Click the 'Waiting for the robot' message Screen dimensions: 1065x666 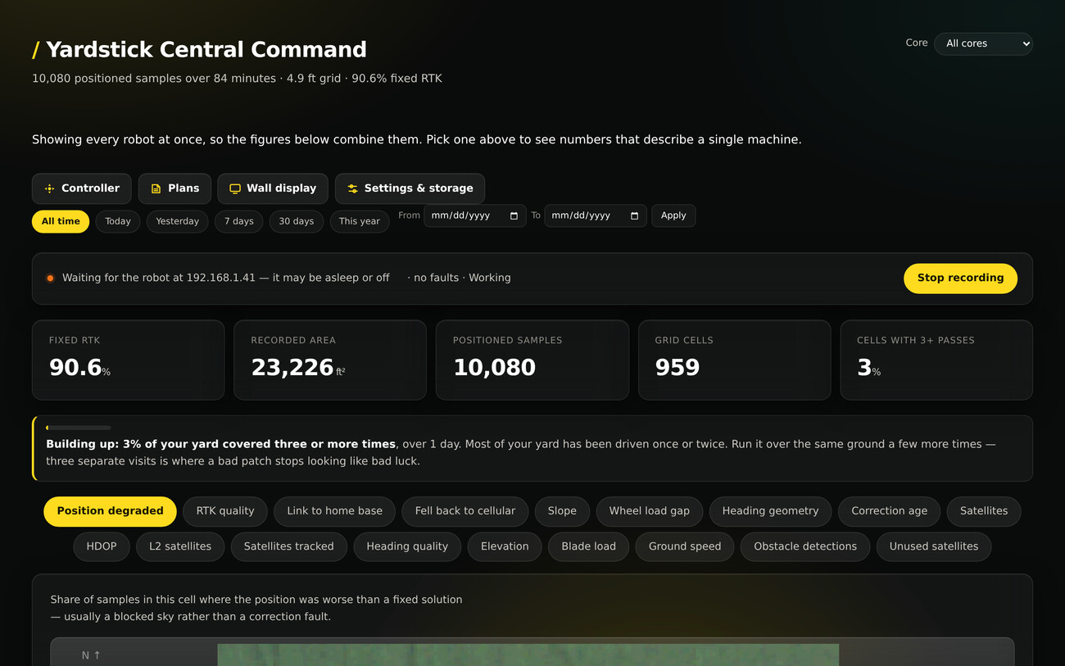tap(226, 279)
